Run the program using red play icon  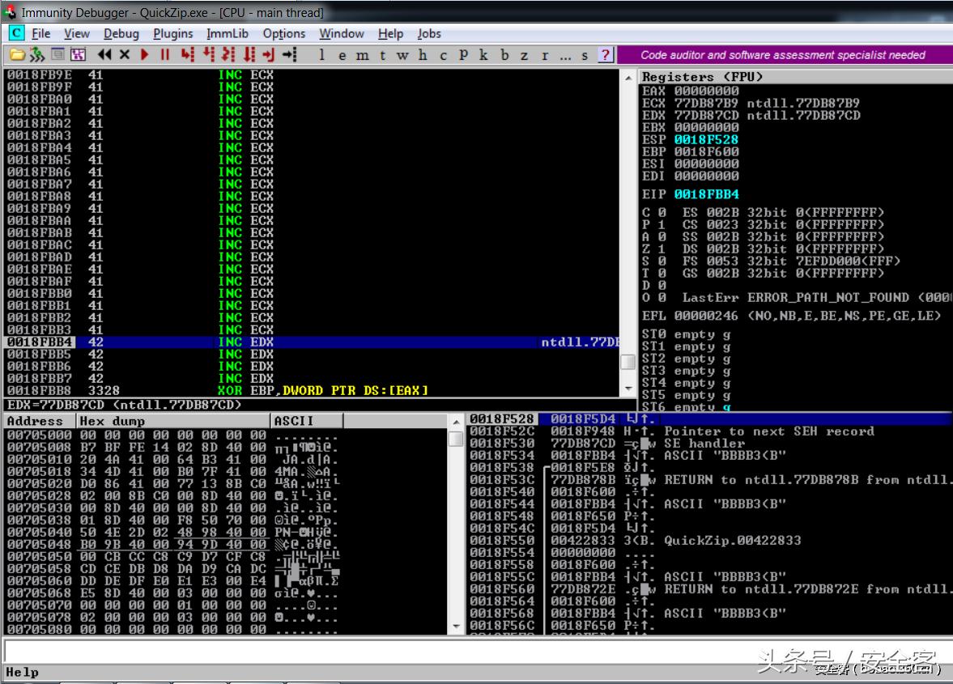click(143, 56)
